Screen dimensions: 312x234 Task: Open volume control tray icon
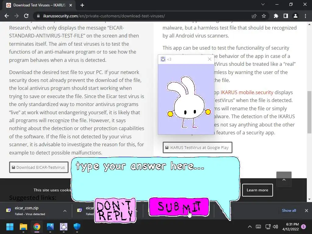click(275, 227)
